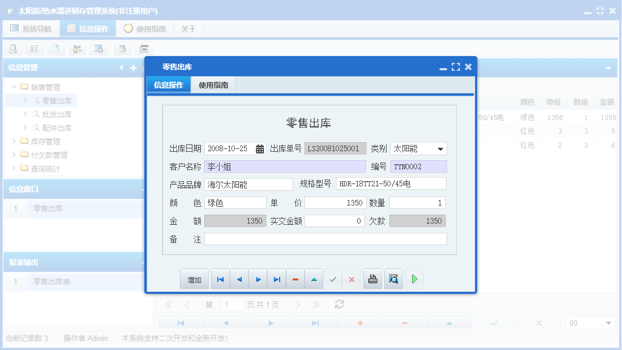Select the first search icon on the main toolbar
The height and width of the screenshot is (350, 622).
[x=12, y=49]
